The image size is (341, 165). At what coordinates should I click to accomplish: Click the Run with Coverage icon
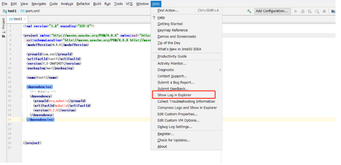coord(310,11)
